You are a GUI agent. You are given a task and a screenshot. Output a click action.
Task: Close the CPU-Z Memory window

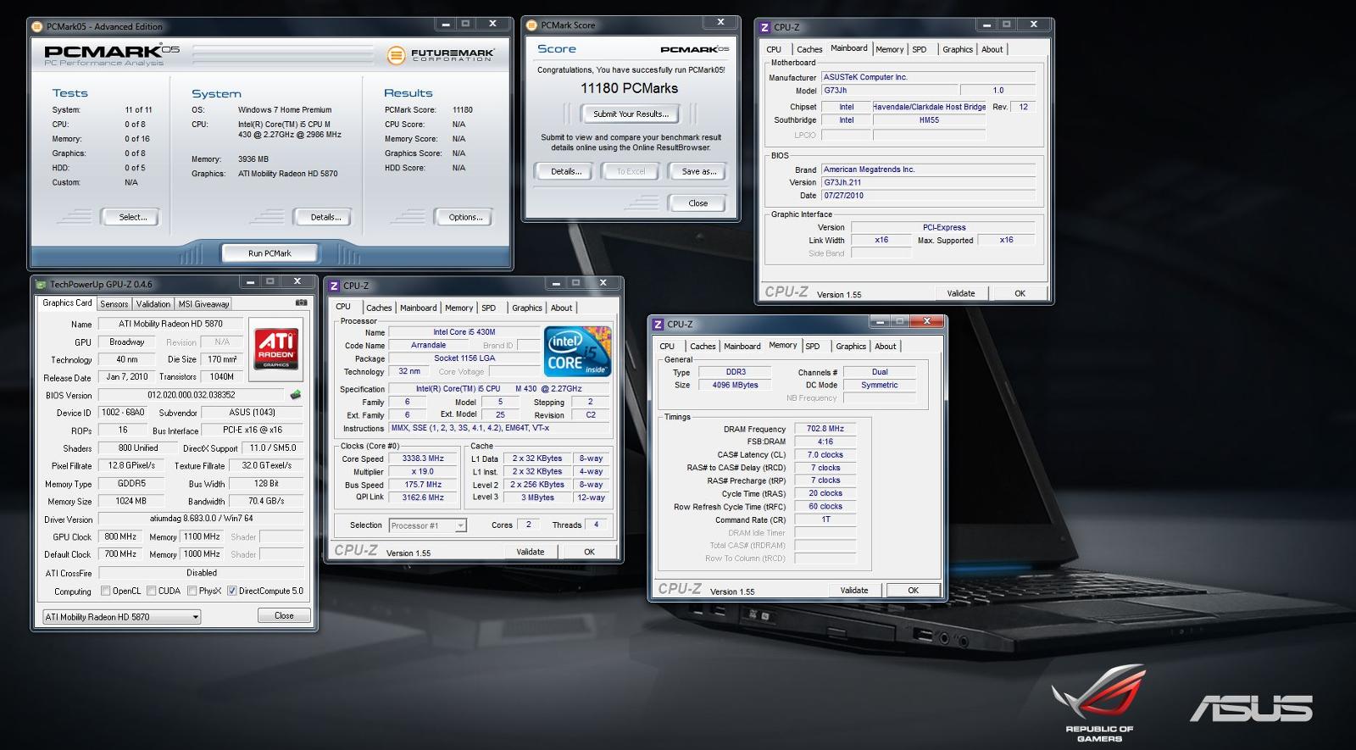(927, 320)
